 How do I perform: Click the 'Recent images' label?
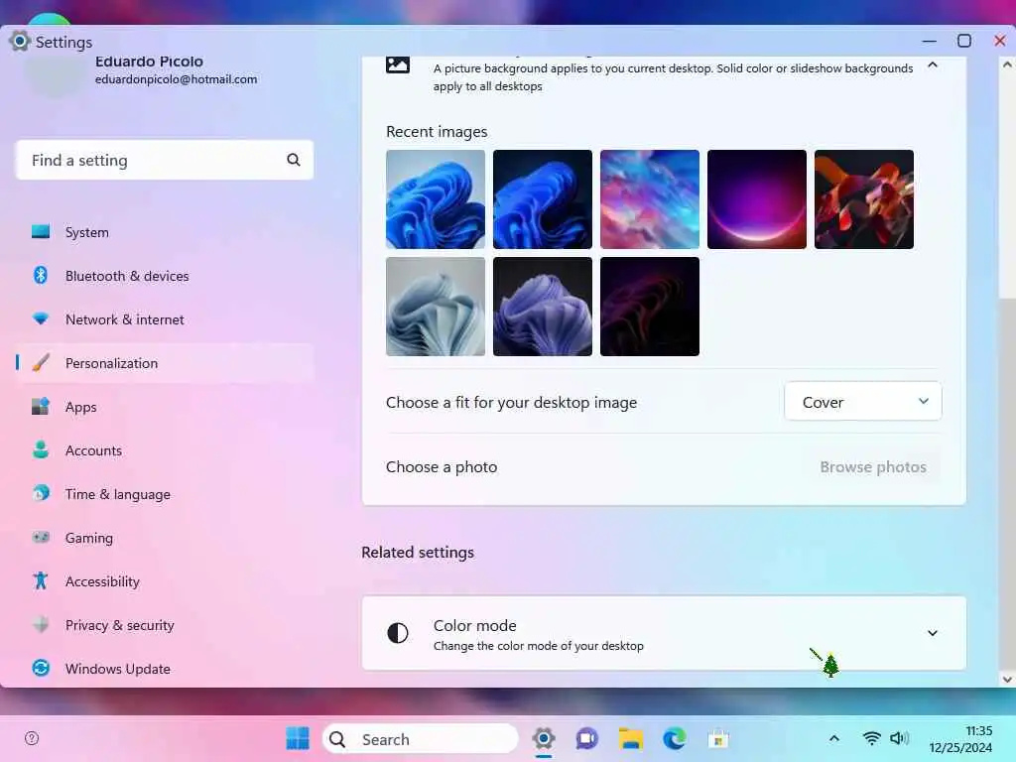[437, 132]
